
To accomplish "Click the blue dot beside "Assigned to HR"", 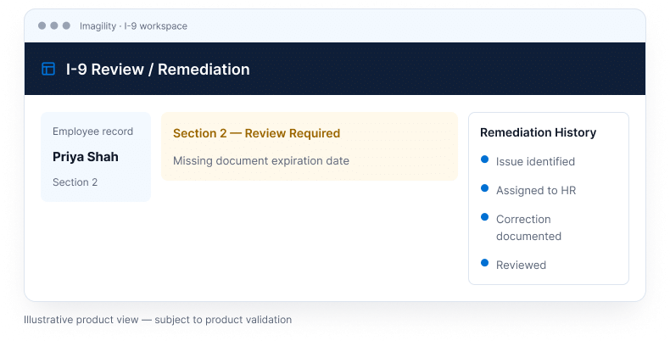I will coord(484,188).
